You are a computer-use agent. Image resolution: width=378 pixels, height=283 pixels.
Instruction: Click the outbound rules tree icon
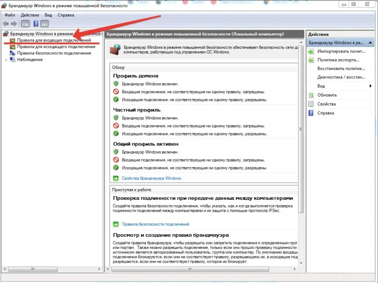point(12,47)
